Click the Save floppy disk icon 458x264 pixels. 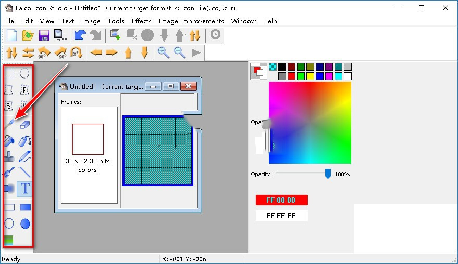pos(44,35)
